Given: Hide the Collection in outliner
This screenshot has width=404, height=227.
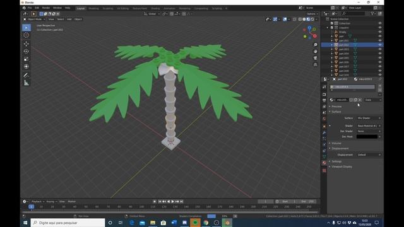Looking at the screenshot, I should [380, 23].
